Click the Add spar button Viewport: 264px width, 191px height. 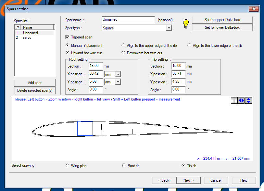tap(34, 83)
